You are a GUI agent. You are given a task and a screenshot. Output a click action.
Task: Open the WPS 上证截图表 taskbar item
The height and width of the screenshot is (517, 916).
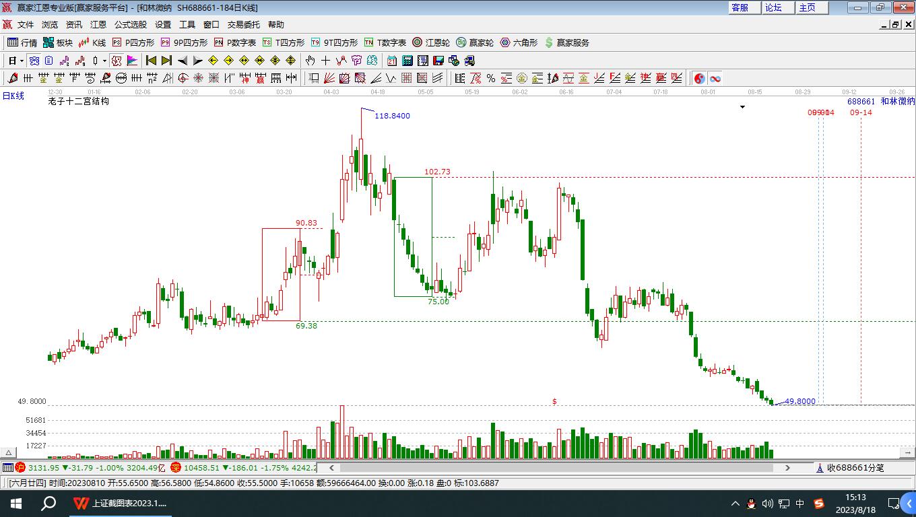tap(121, 503)
